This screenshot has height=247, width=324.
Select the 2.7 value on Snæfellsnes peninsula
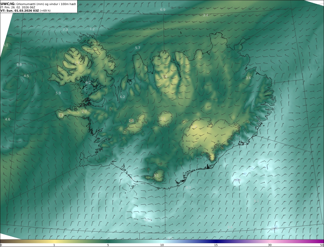coord(84,112)
